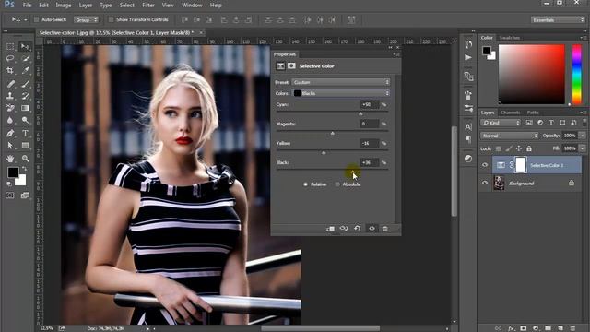Select the Dodge tool
This screenshot has height=332, width=590.
(x=25, y=120)
